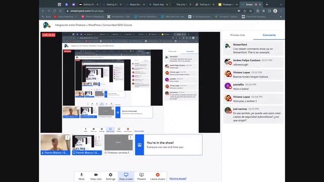Open the tab search chevron
Viewport: 324px width, 182px height.
click(x=281, y=5)
